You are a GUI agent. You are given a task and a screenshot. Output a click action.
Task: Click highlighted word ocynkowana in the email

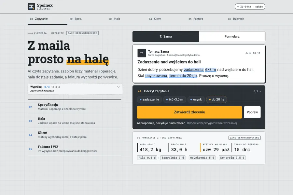click(156, 76)
